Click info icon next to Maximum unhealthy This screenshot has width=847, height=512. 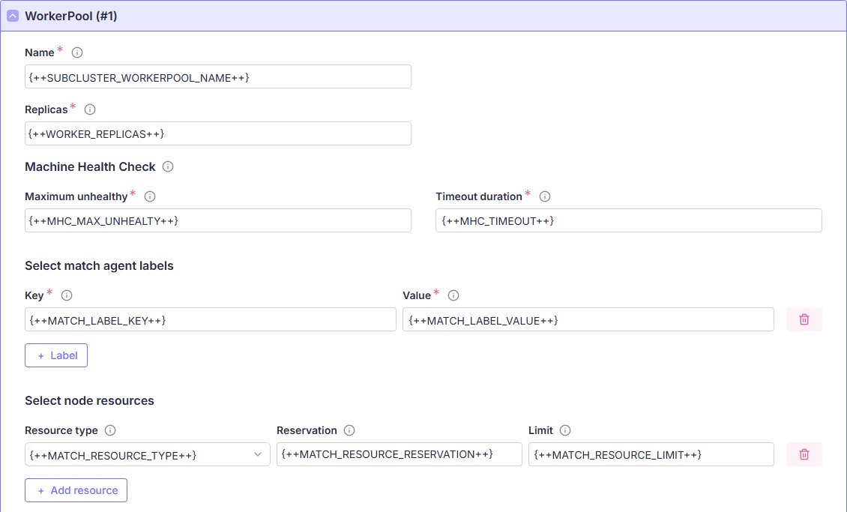point(150,196)
